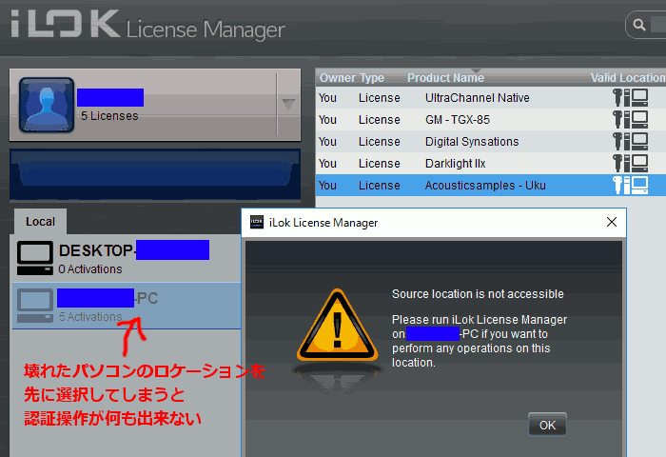Image resolution: width=666 pixels, height=457 pixels.
Task: Click the user account avatar icon
Action: pos(47,105)
